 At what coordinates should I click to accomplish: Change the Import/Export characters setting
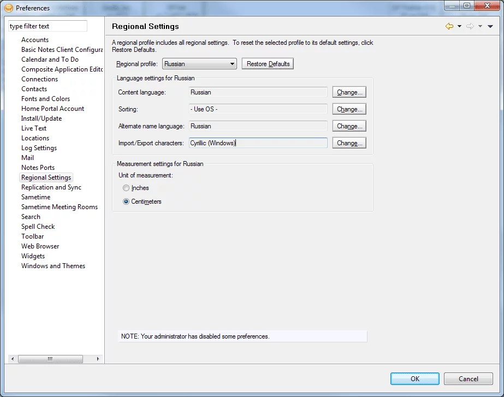[x=349, y=143]
